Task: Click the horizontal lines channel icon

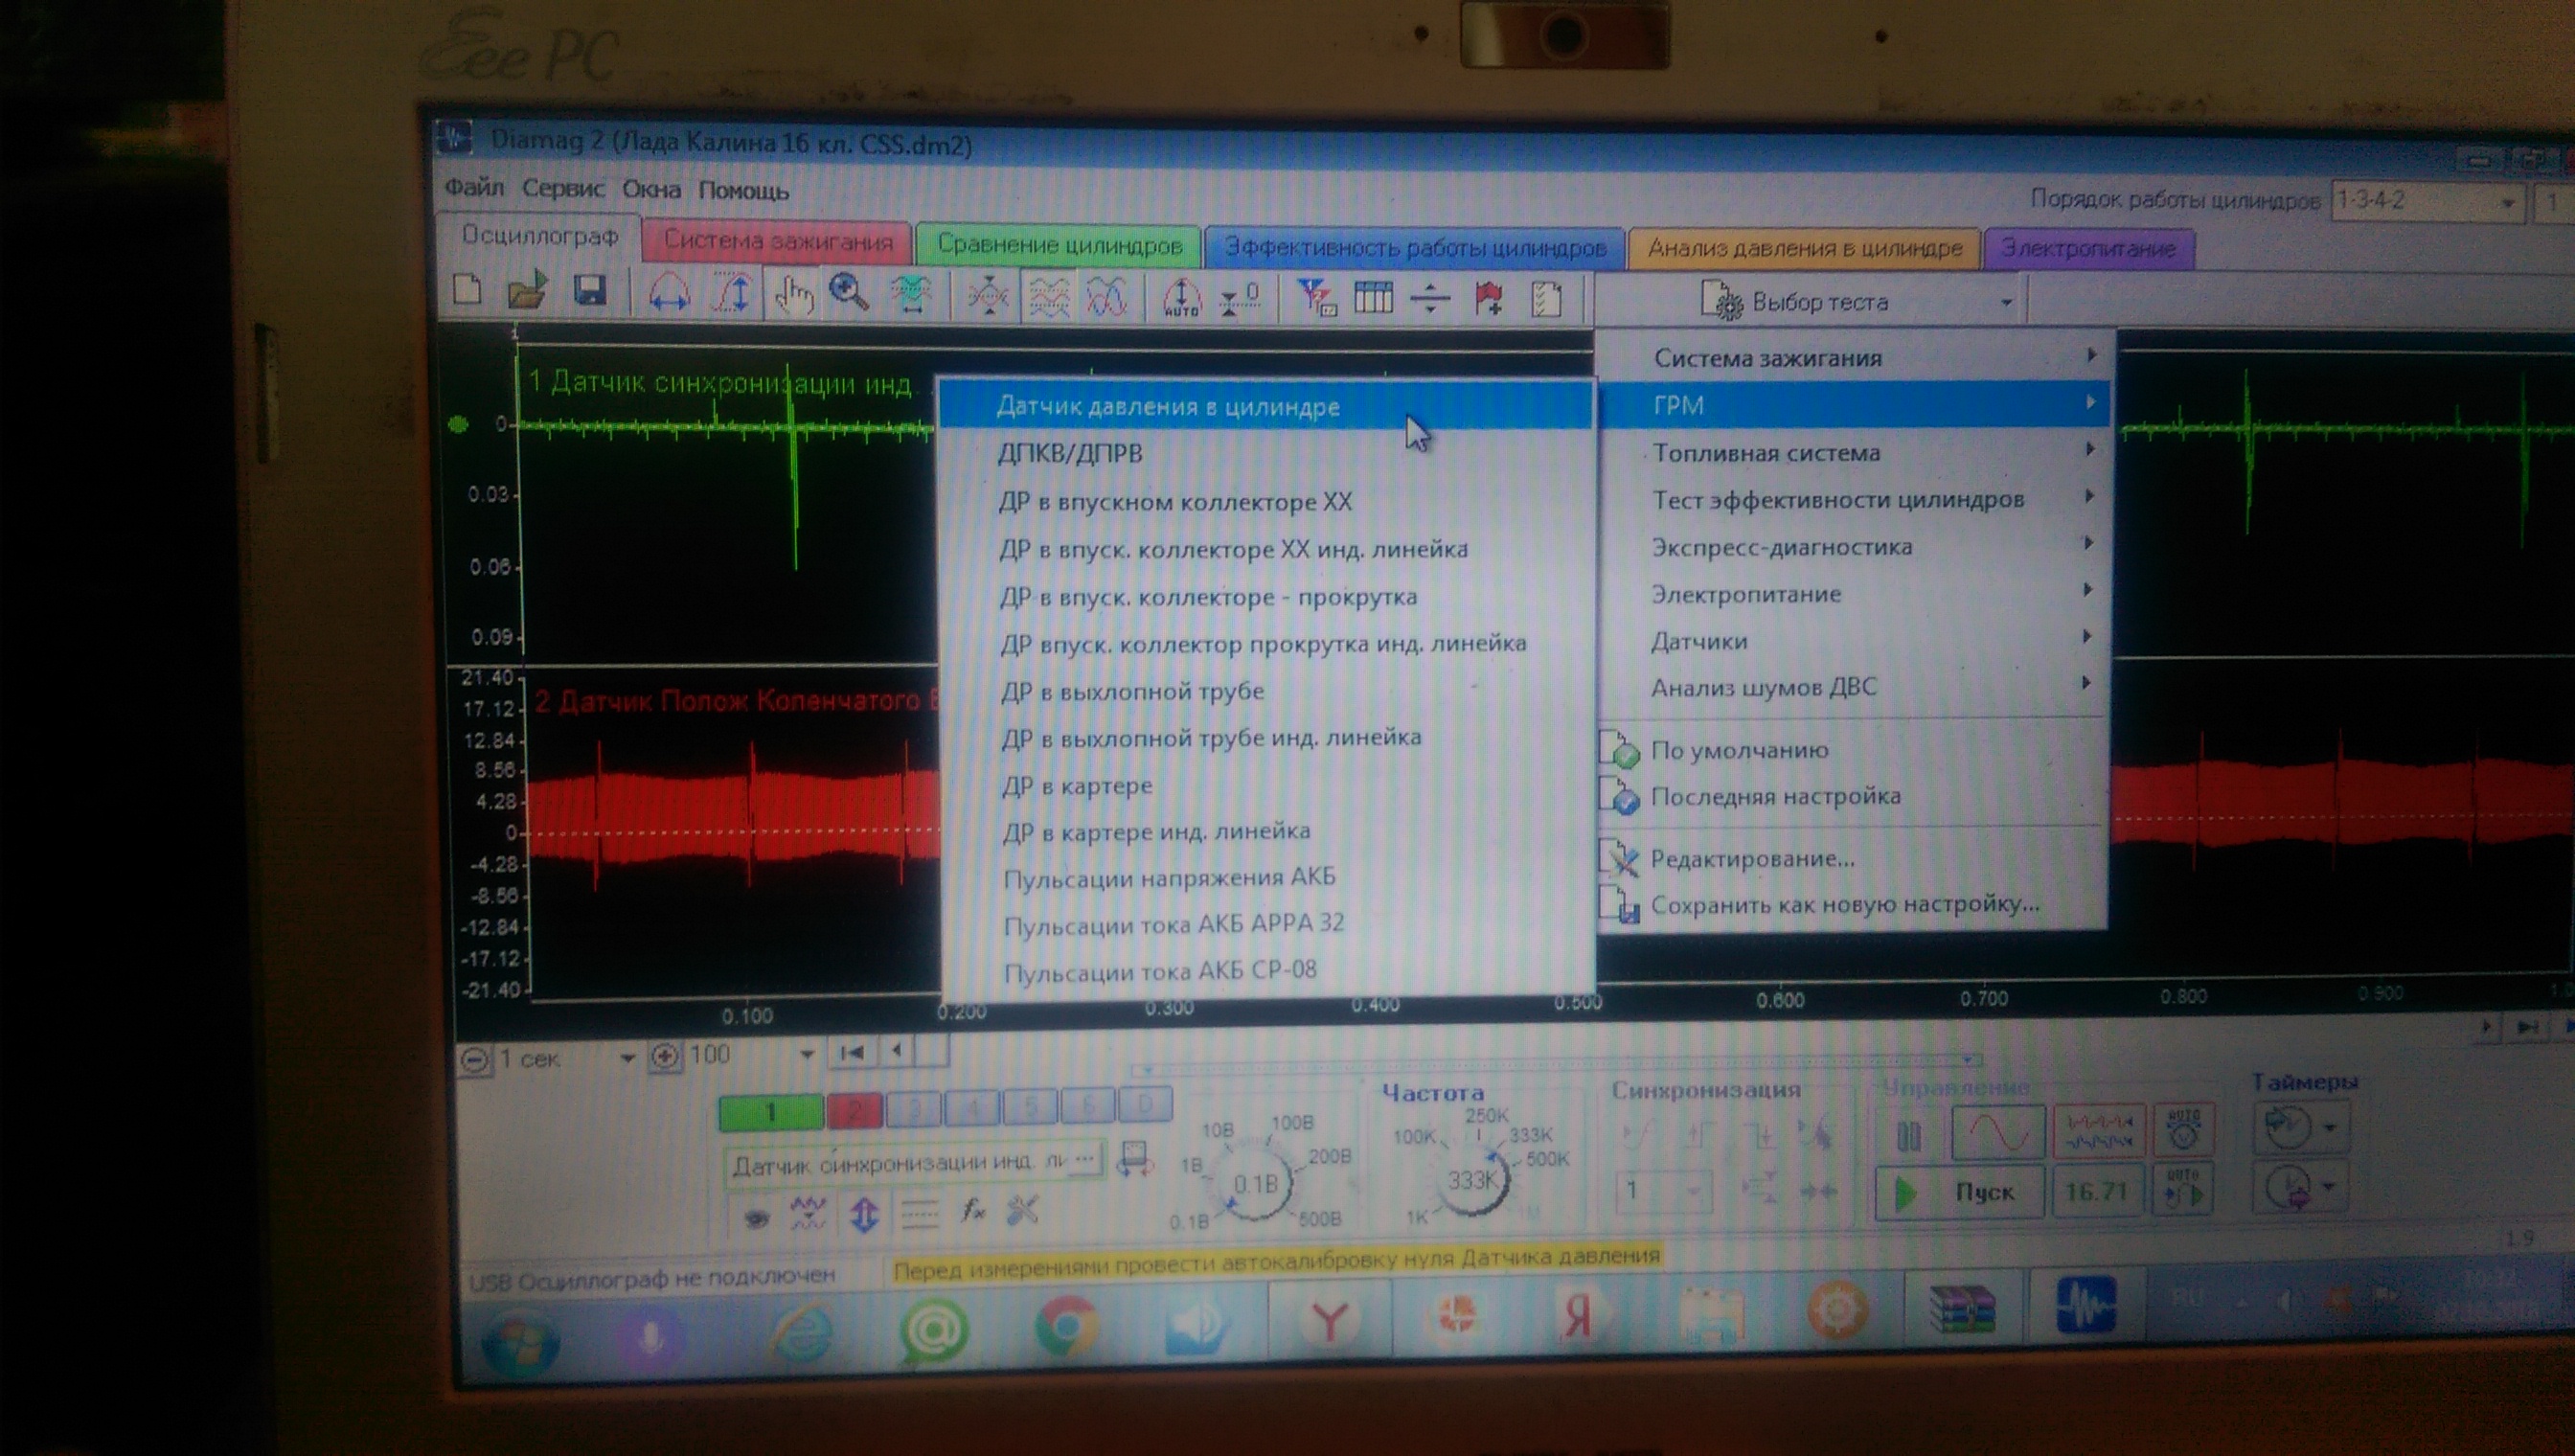Action: pyautogui.click(x=919, y=1214)
